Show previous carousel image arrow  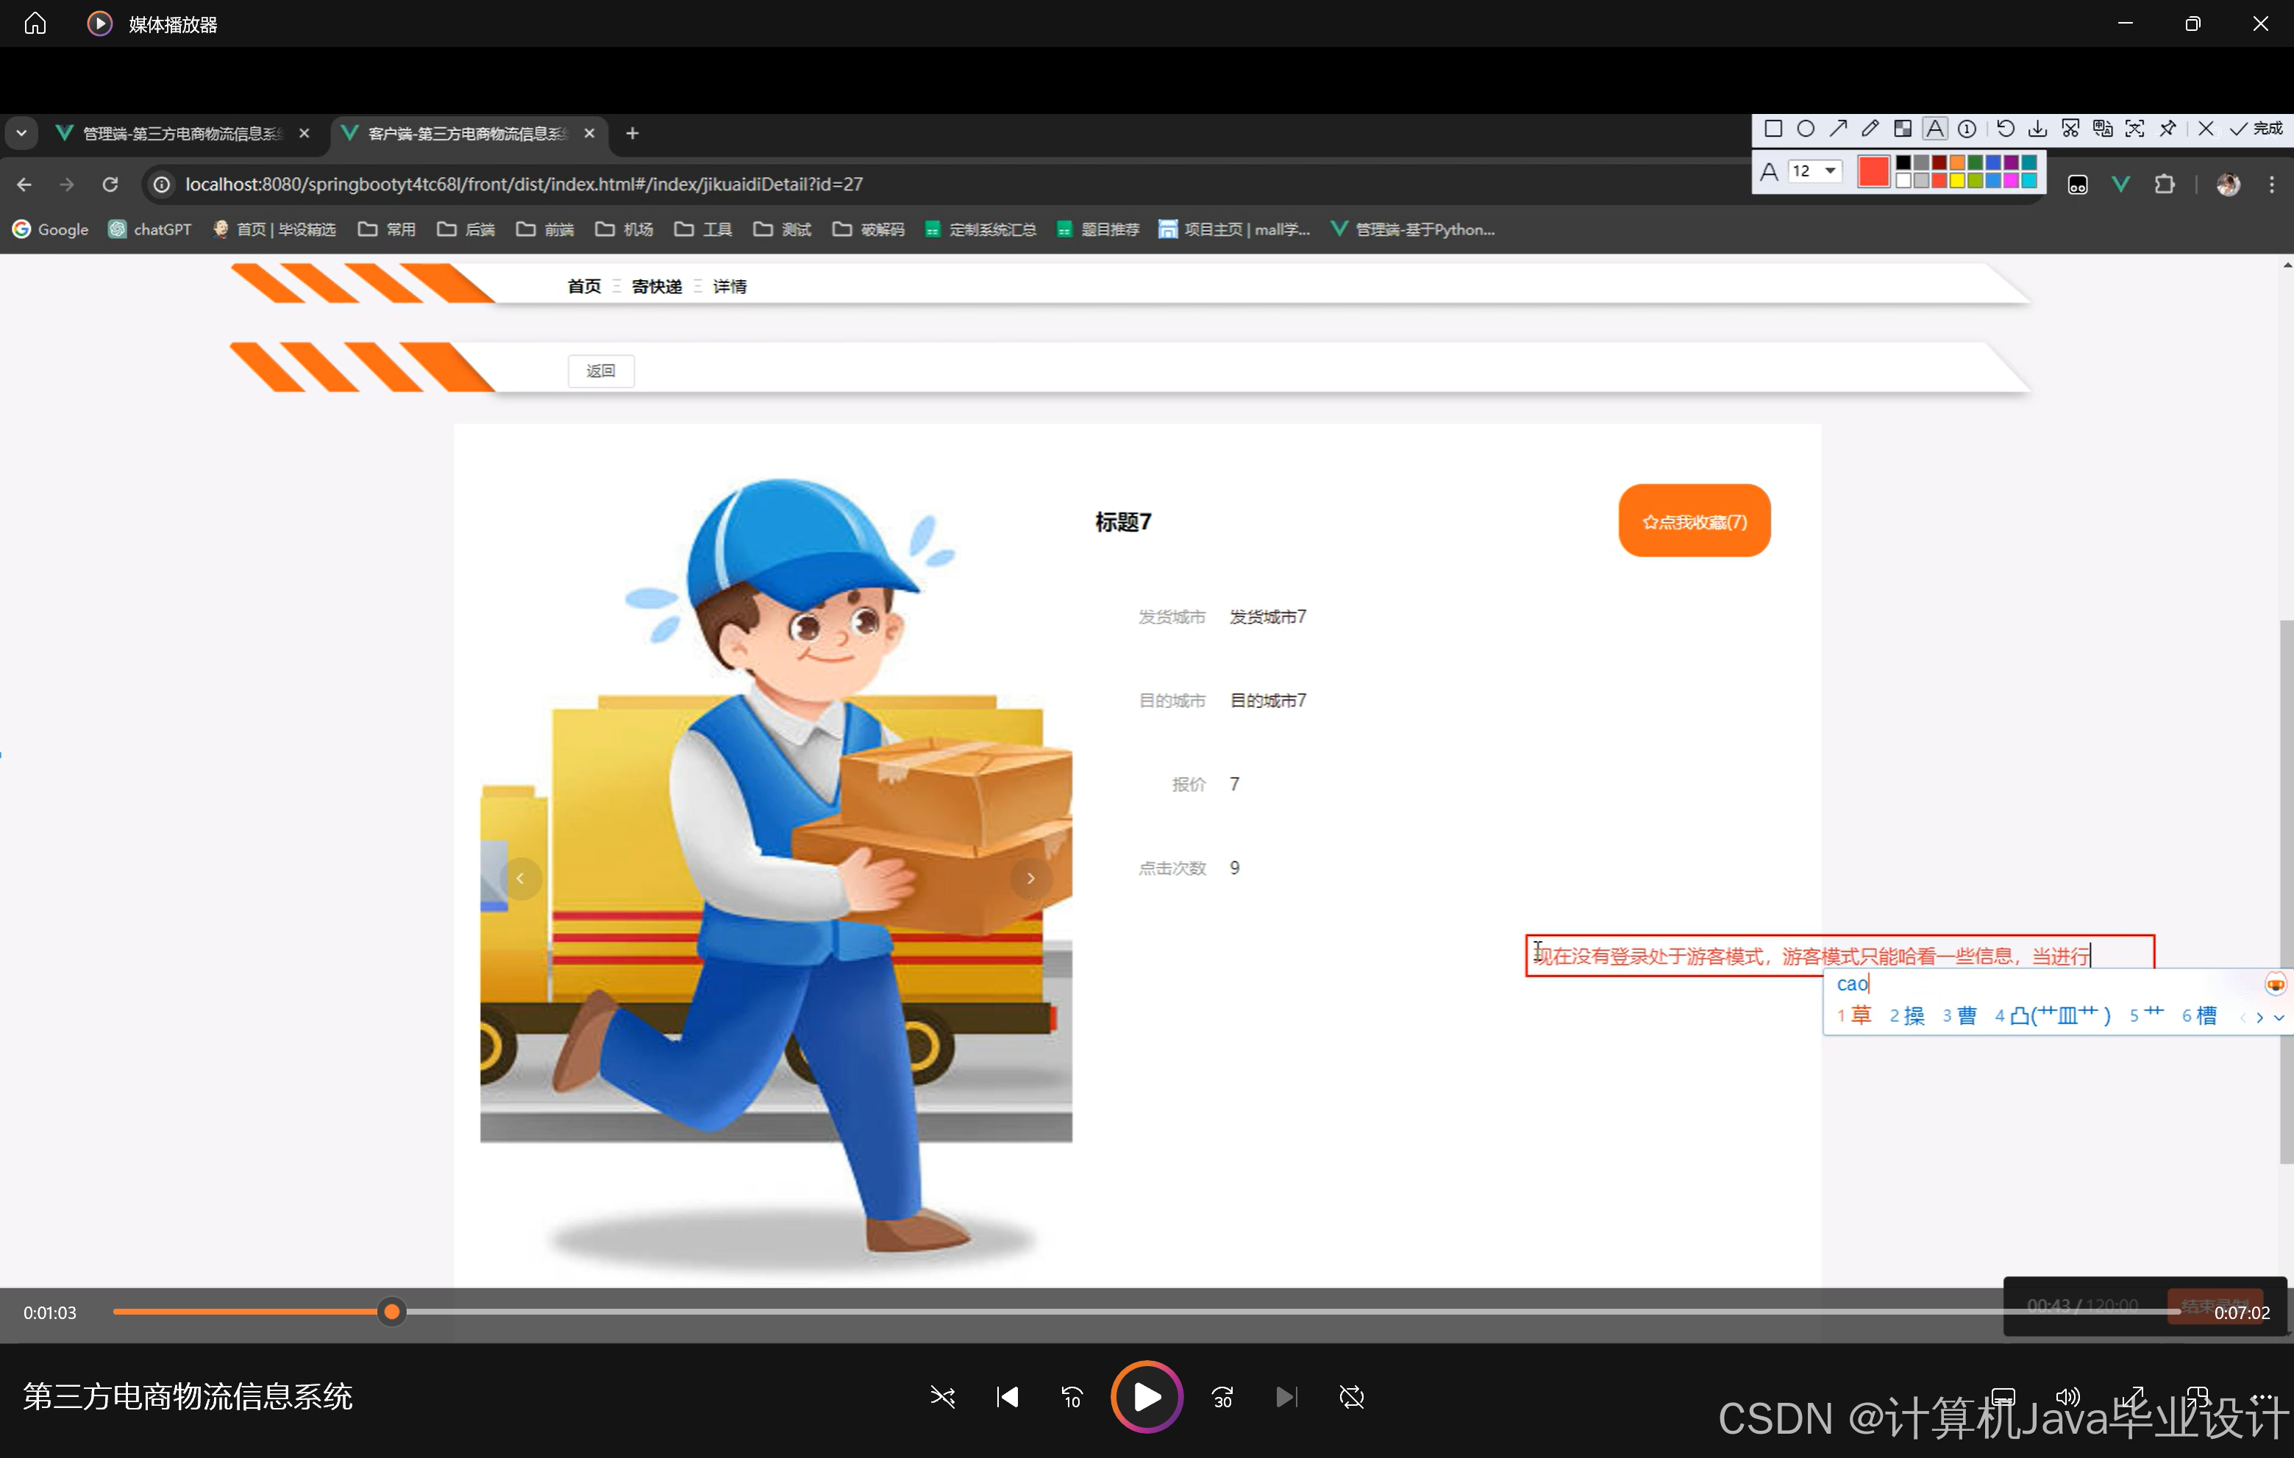[520, 878]
